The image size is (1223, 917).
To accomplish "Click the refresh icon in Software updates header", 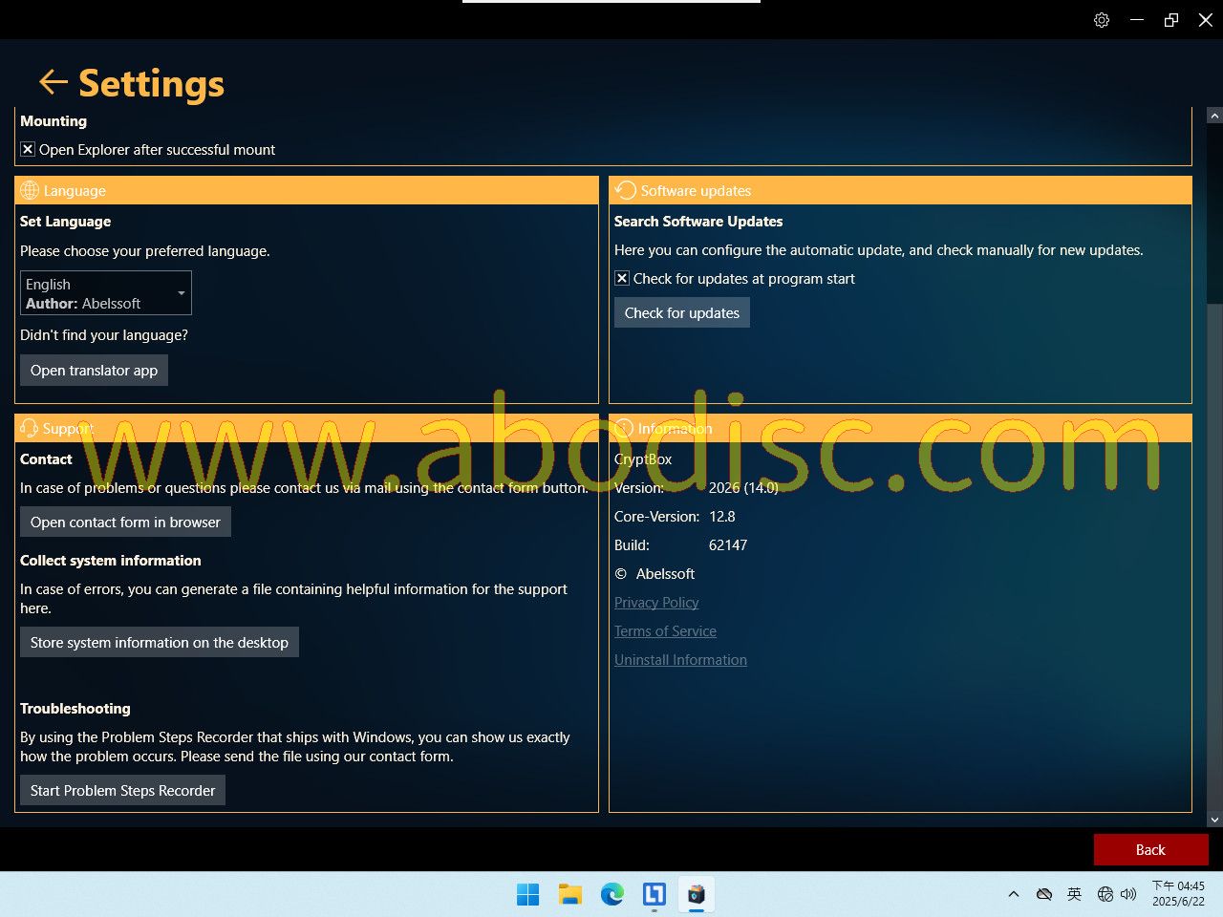I will 625,190.
